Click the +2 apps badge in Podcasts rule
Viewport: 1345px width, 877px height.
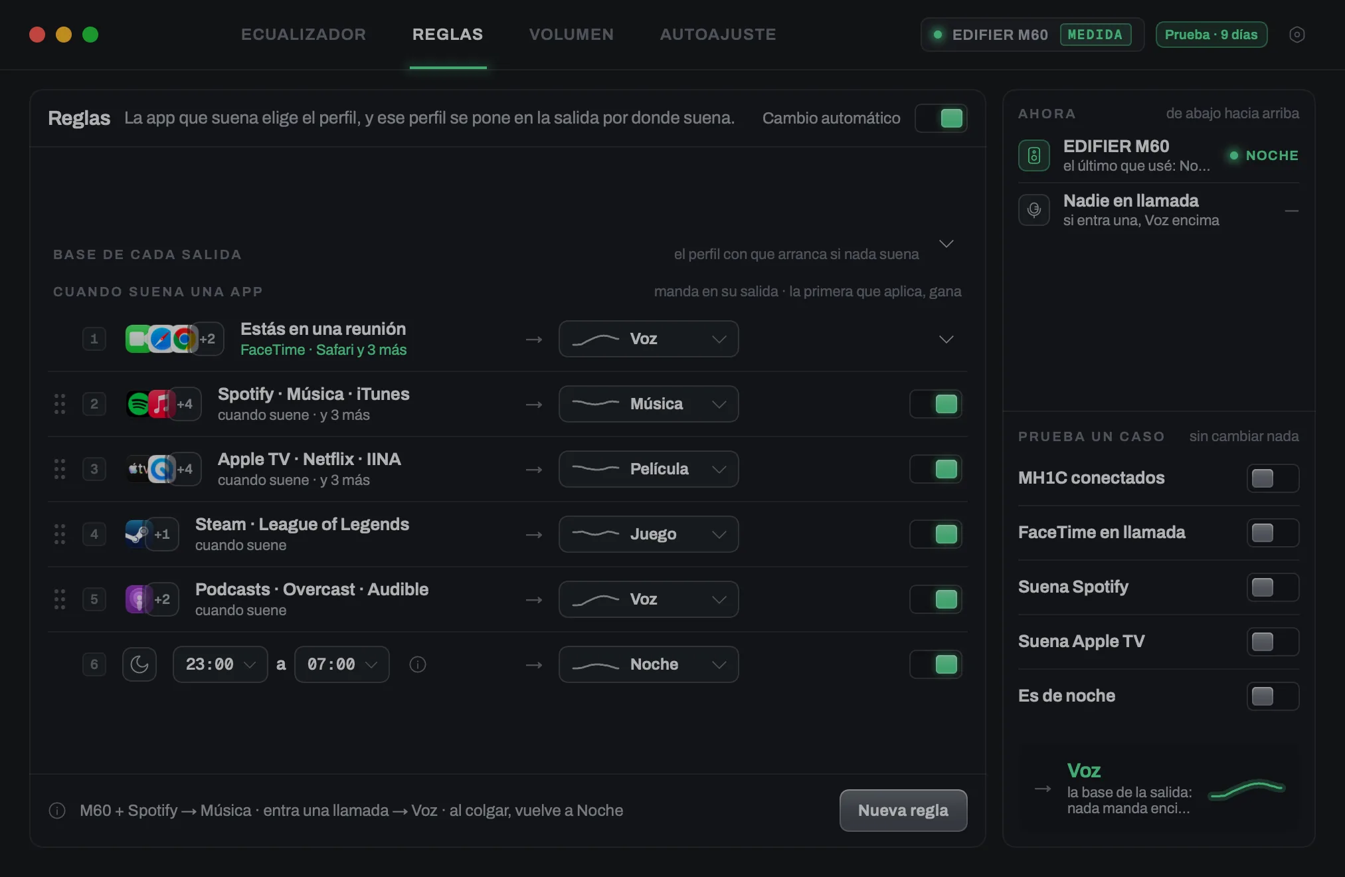(163, 599)
